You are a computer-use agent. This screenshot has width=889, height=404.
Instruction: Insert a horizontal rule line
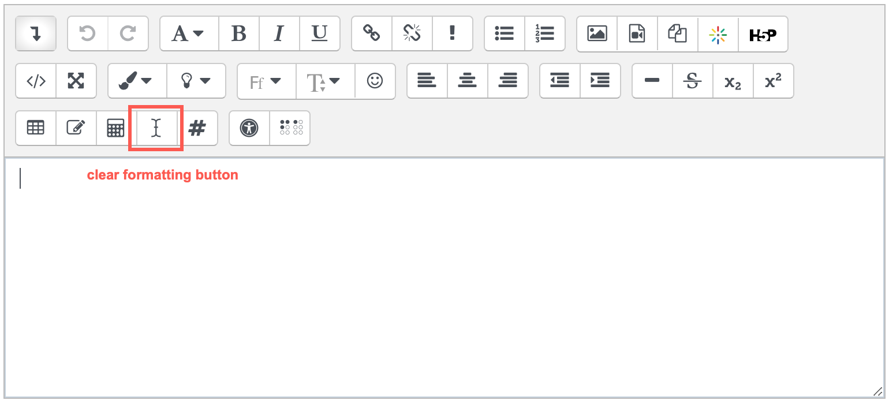(x=652, y=81)
